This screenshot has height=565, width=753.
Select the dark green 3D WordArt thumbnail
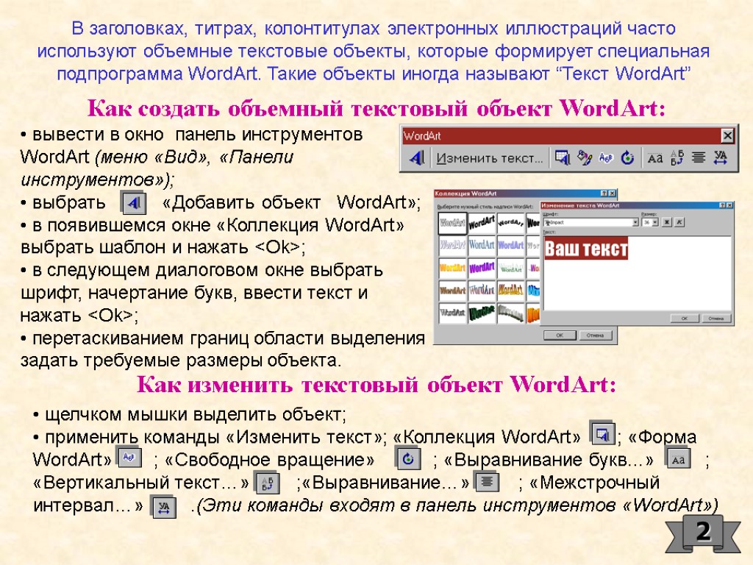coord(482,313)
